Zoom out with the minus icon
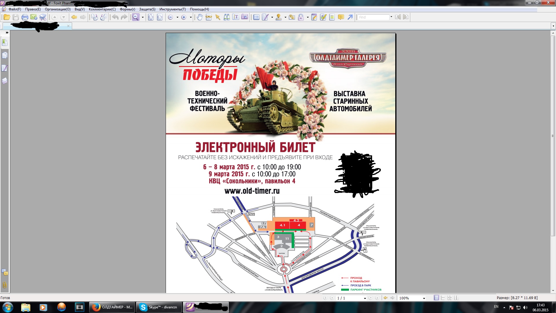Viewport: 556px width, 313px height. 171,17
